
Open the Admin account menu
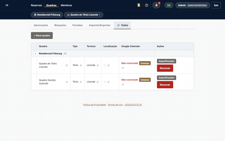tap(193, 5)
